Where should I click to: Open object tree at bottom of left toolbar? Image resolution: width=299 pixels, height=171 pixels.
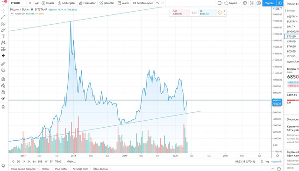coord(3,166)
